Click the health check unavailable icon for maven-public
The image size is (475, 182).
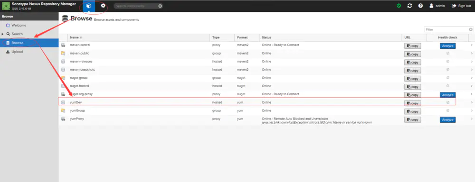(447, 53)
